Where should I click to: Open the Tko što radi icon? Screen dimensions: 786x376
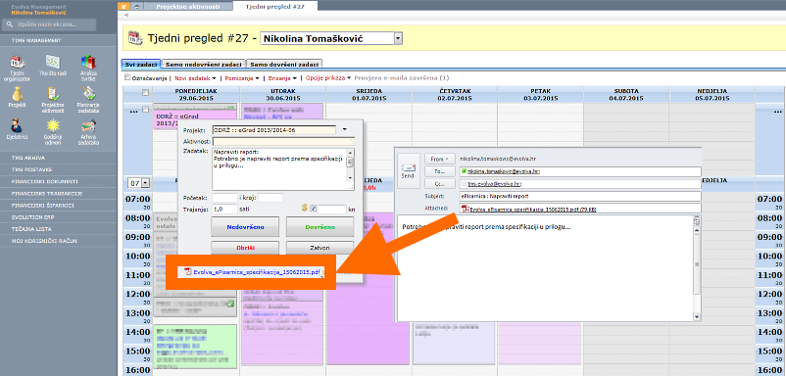click(53, 62)
